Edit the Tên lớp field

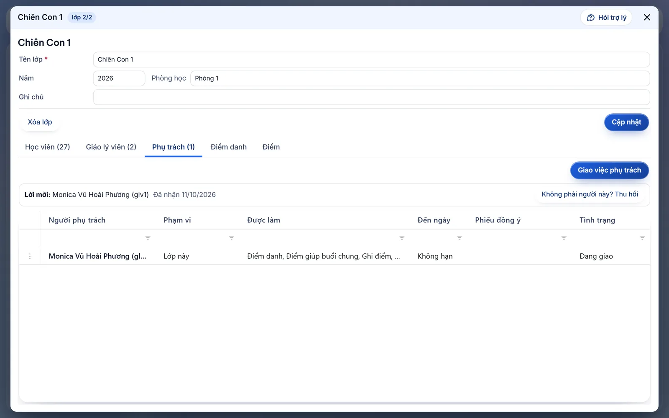coord(371,59)
